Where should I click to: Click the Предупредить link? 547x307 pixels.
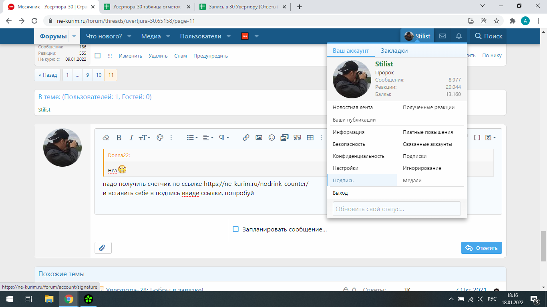[x=211, y=56]
